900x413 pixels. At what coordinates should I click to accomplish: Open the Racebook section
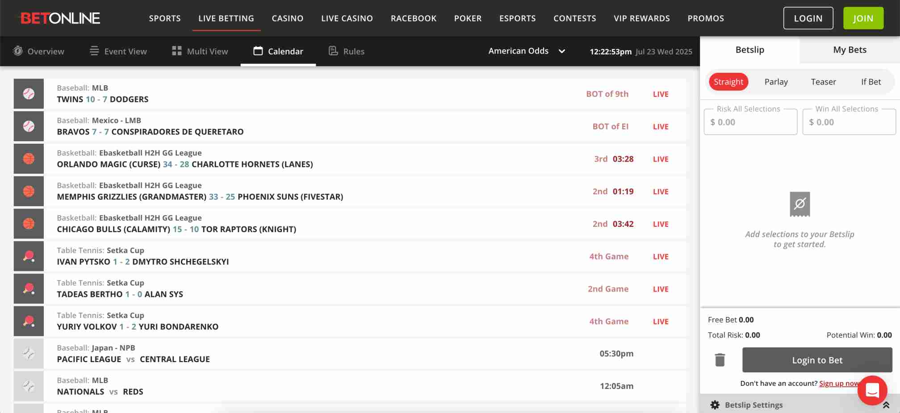[414, 18]
